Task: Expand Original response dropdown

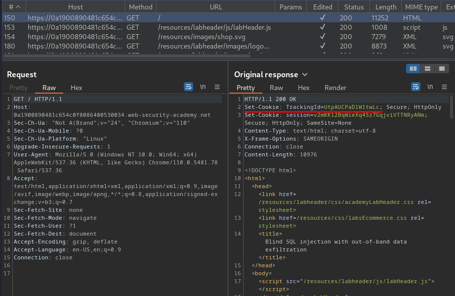Action: pyautogui.click(x=305, y=75)
